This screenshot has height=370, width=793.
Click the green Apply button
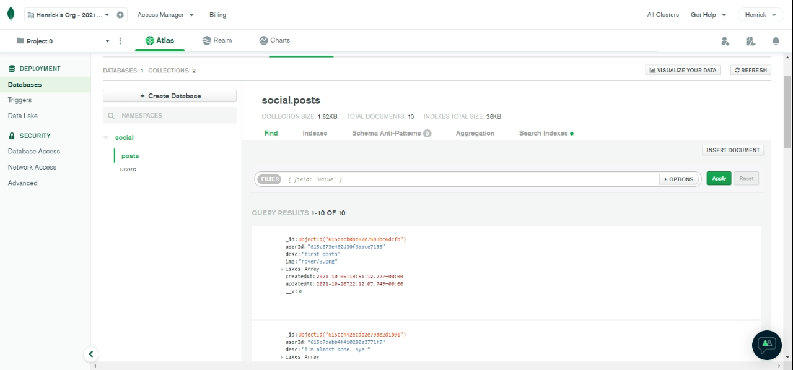pos(719,178)
